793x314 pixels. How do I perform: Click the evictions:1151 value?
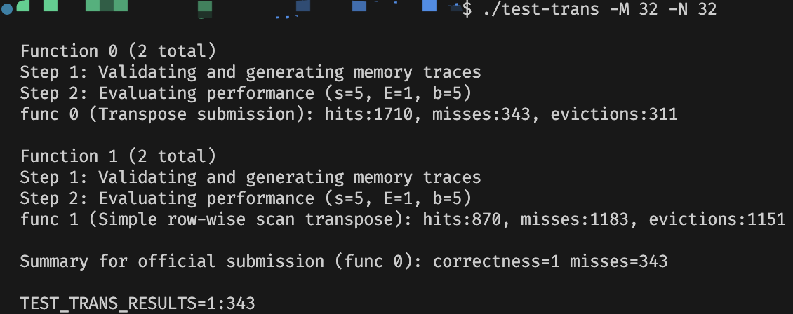point(717,219)
